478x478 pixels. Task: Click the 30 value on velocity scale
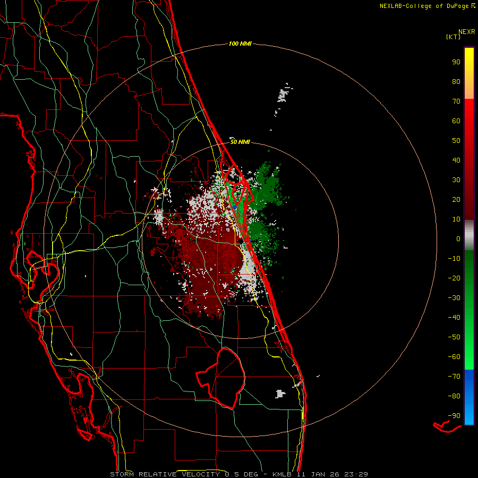click(x=456, y=180)
